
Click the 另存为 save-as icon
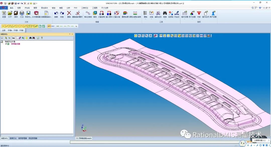[x=28, y=13]
